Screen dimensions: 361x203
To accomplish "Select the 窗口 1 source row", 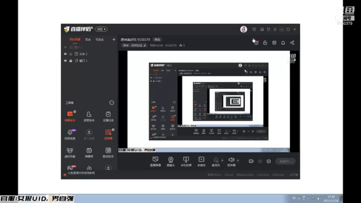I will [x=89, y=61].
